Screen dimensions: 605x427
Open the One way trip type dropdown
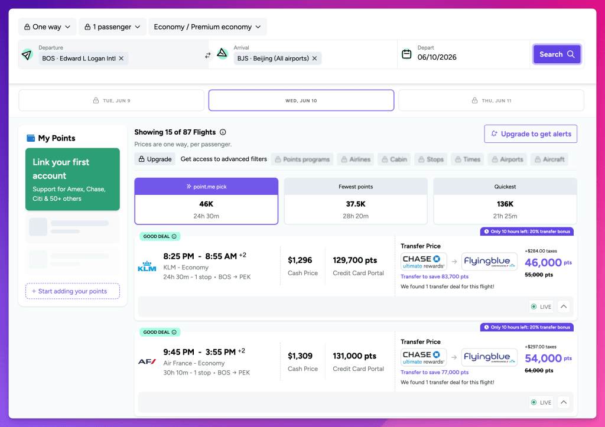click(47, 27)
